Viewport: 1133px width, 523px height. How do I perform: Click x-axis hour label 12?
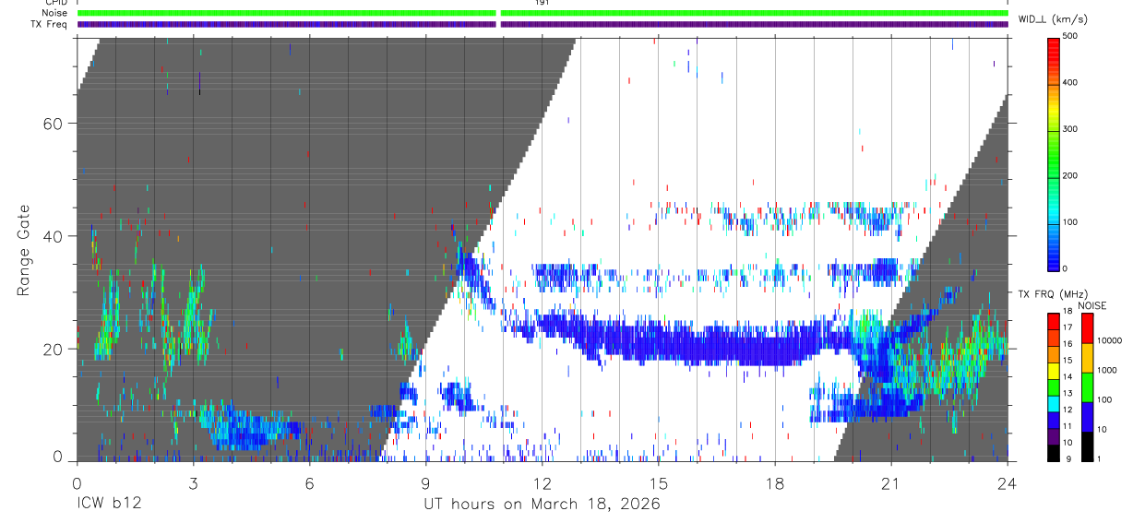(542, 481)
